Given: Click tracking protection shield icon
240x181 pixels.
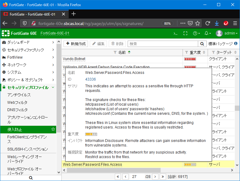Looking at the screenshot, I should click(x=25, y=24).
